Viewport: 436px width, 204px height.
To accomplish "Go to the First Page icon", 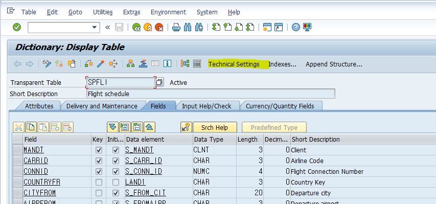I will click(x=216, y=27).
